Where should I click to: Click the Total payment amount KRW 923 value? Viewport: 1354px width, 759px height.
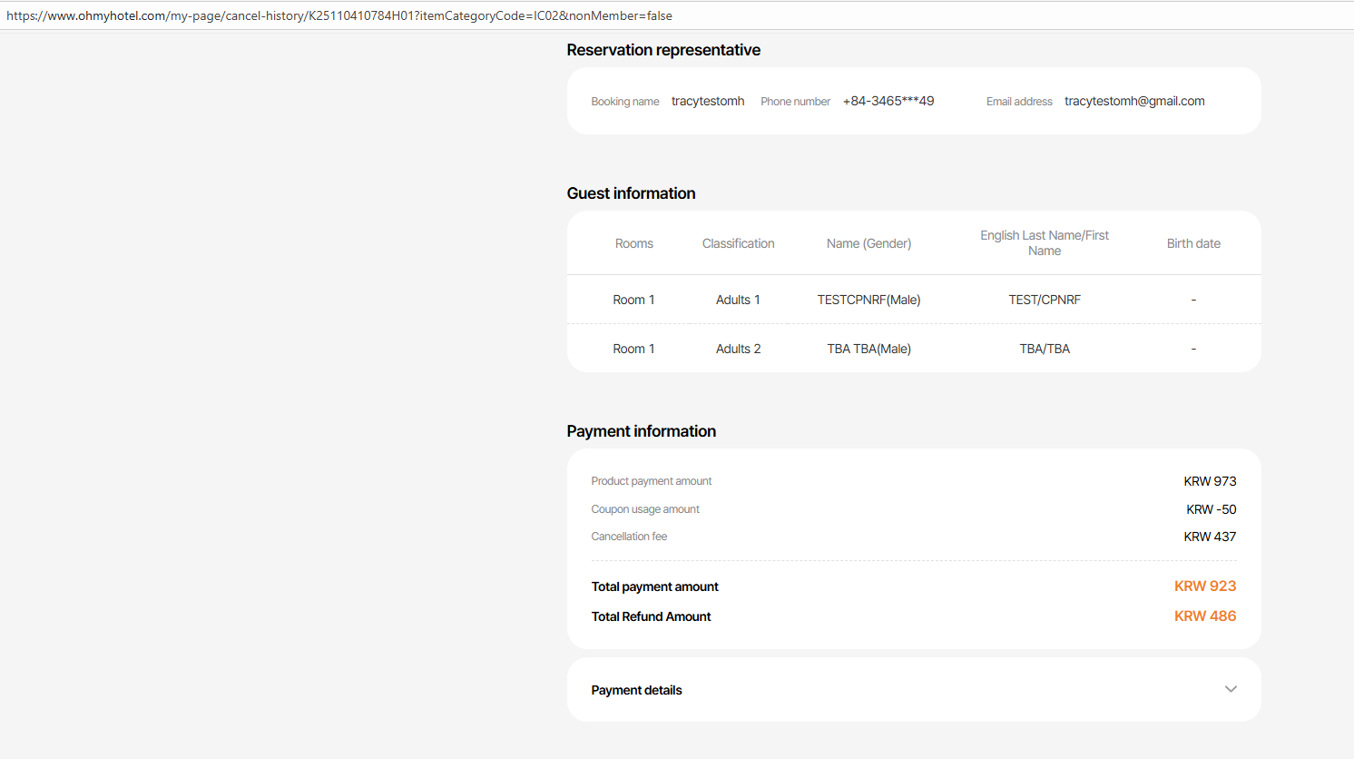pyautogui.click(x=1204, y=586)
